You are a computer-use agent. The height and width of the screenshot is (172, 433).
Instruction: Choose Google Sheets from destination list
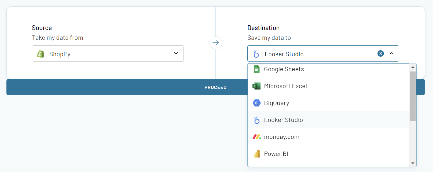(329, 69)
